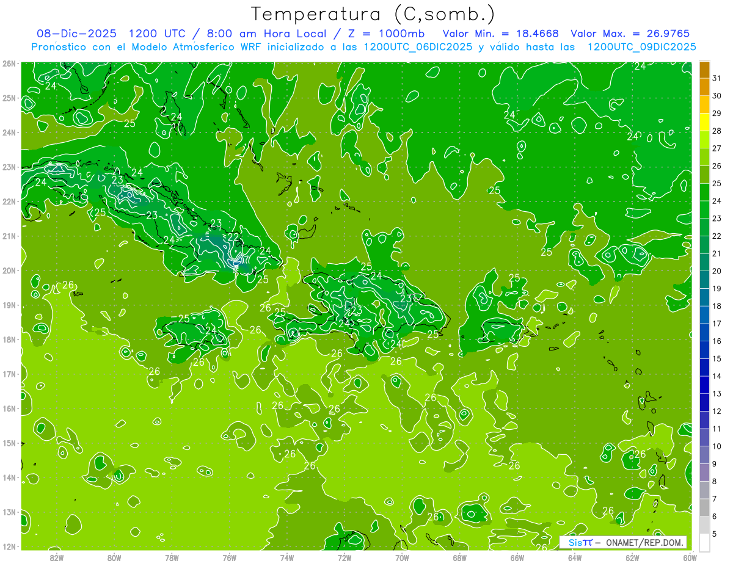Screen dimensions: 733x566
Task: Click the "60W" longitude axis label
Action: point(690,557)
